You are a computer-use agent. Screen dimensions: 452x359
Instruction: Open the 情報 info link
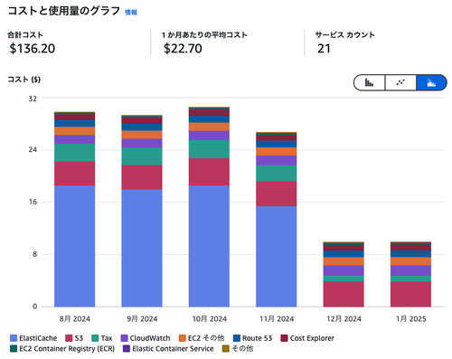pyautogui.click(x=131, y=12)
